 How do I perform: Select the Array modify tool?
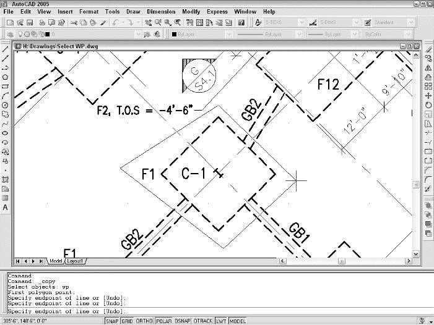tap(428, 87)
